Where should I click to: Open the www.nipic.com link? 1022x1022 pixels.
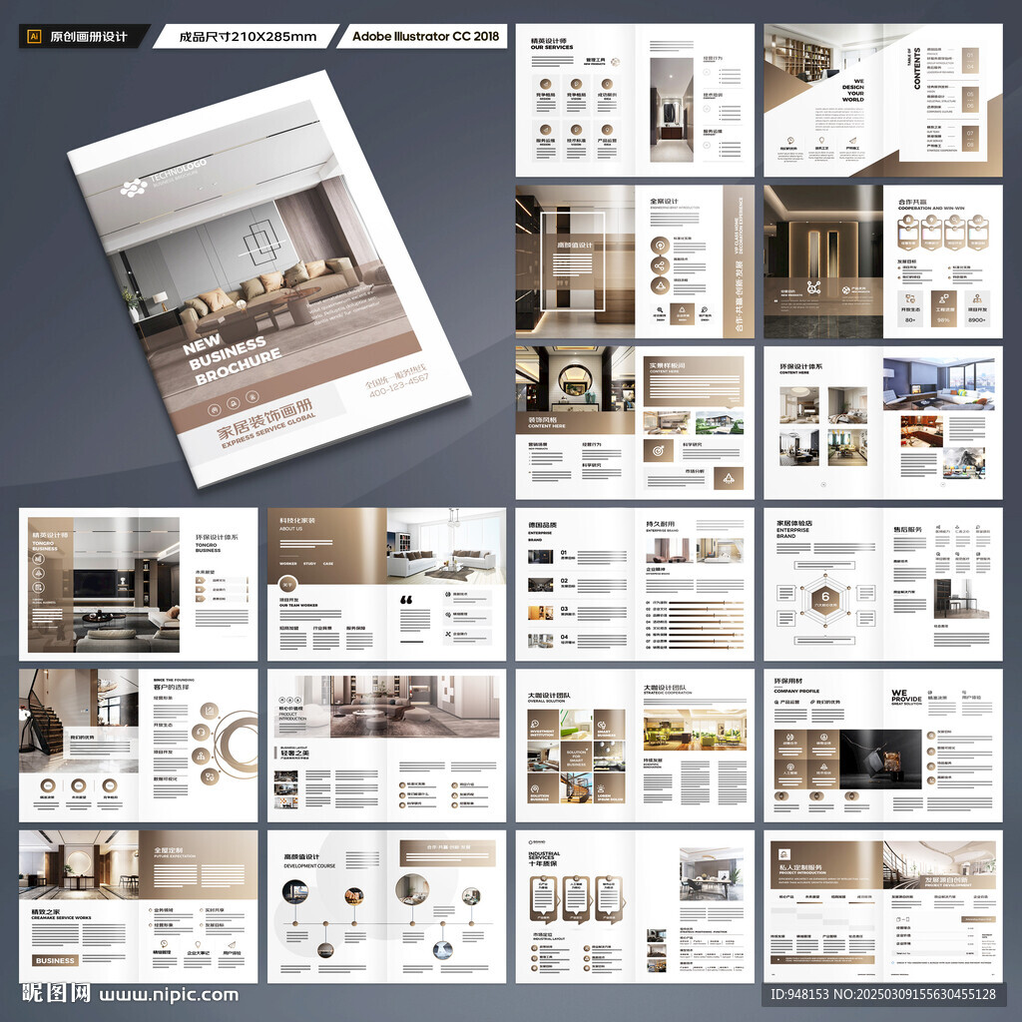tap(169, 994)
